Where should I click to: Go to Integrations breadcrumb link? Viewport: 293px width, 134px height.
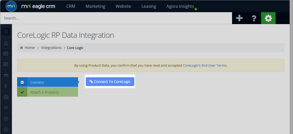(x=51, y=48)
